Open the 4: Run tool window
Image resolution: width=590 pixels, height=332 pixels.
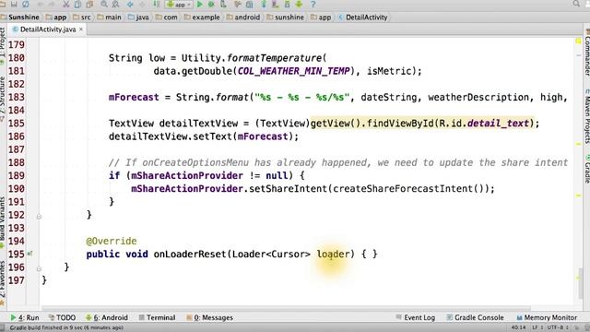(x=25, y=317)
